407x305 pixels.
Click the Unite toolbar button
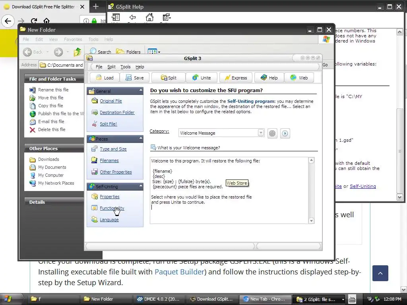tap(202, 78)
